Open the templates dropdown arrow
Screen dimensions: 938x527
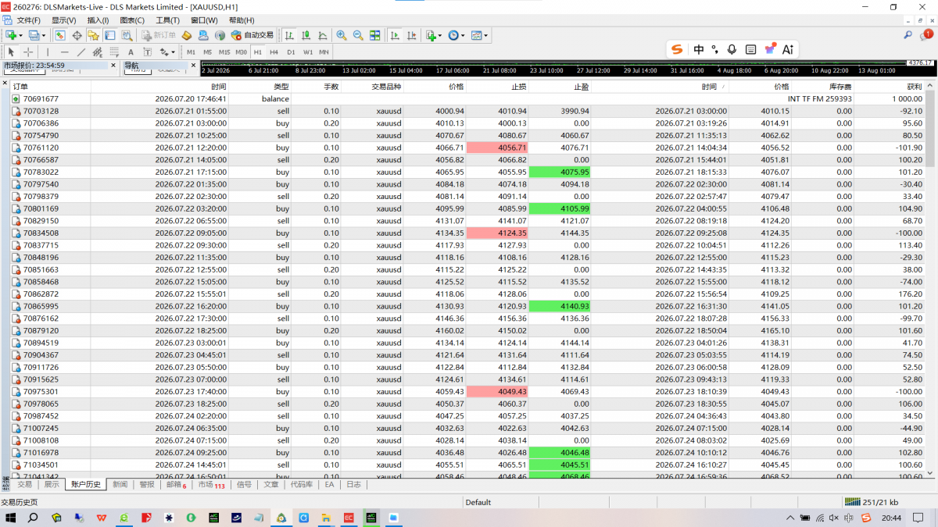[x=486, y=35]
